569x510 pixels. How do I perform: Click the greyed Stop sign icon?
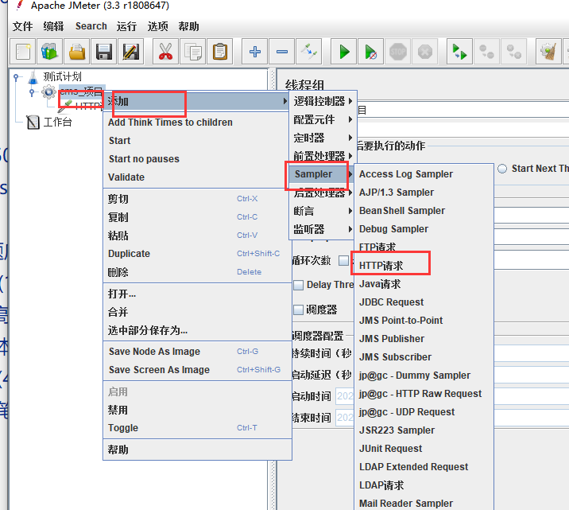coord(397,52)
